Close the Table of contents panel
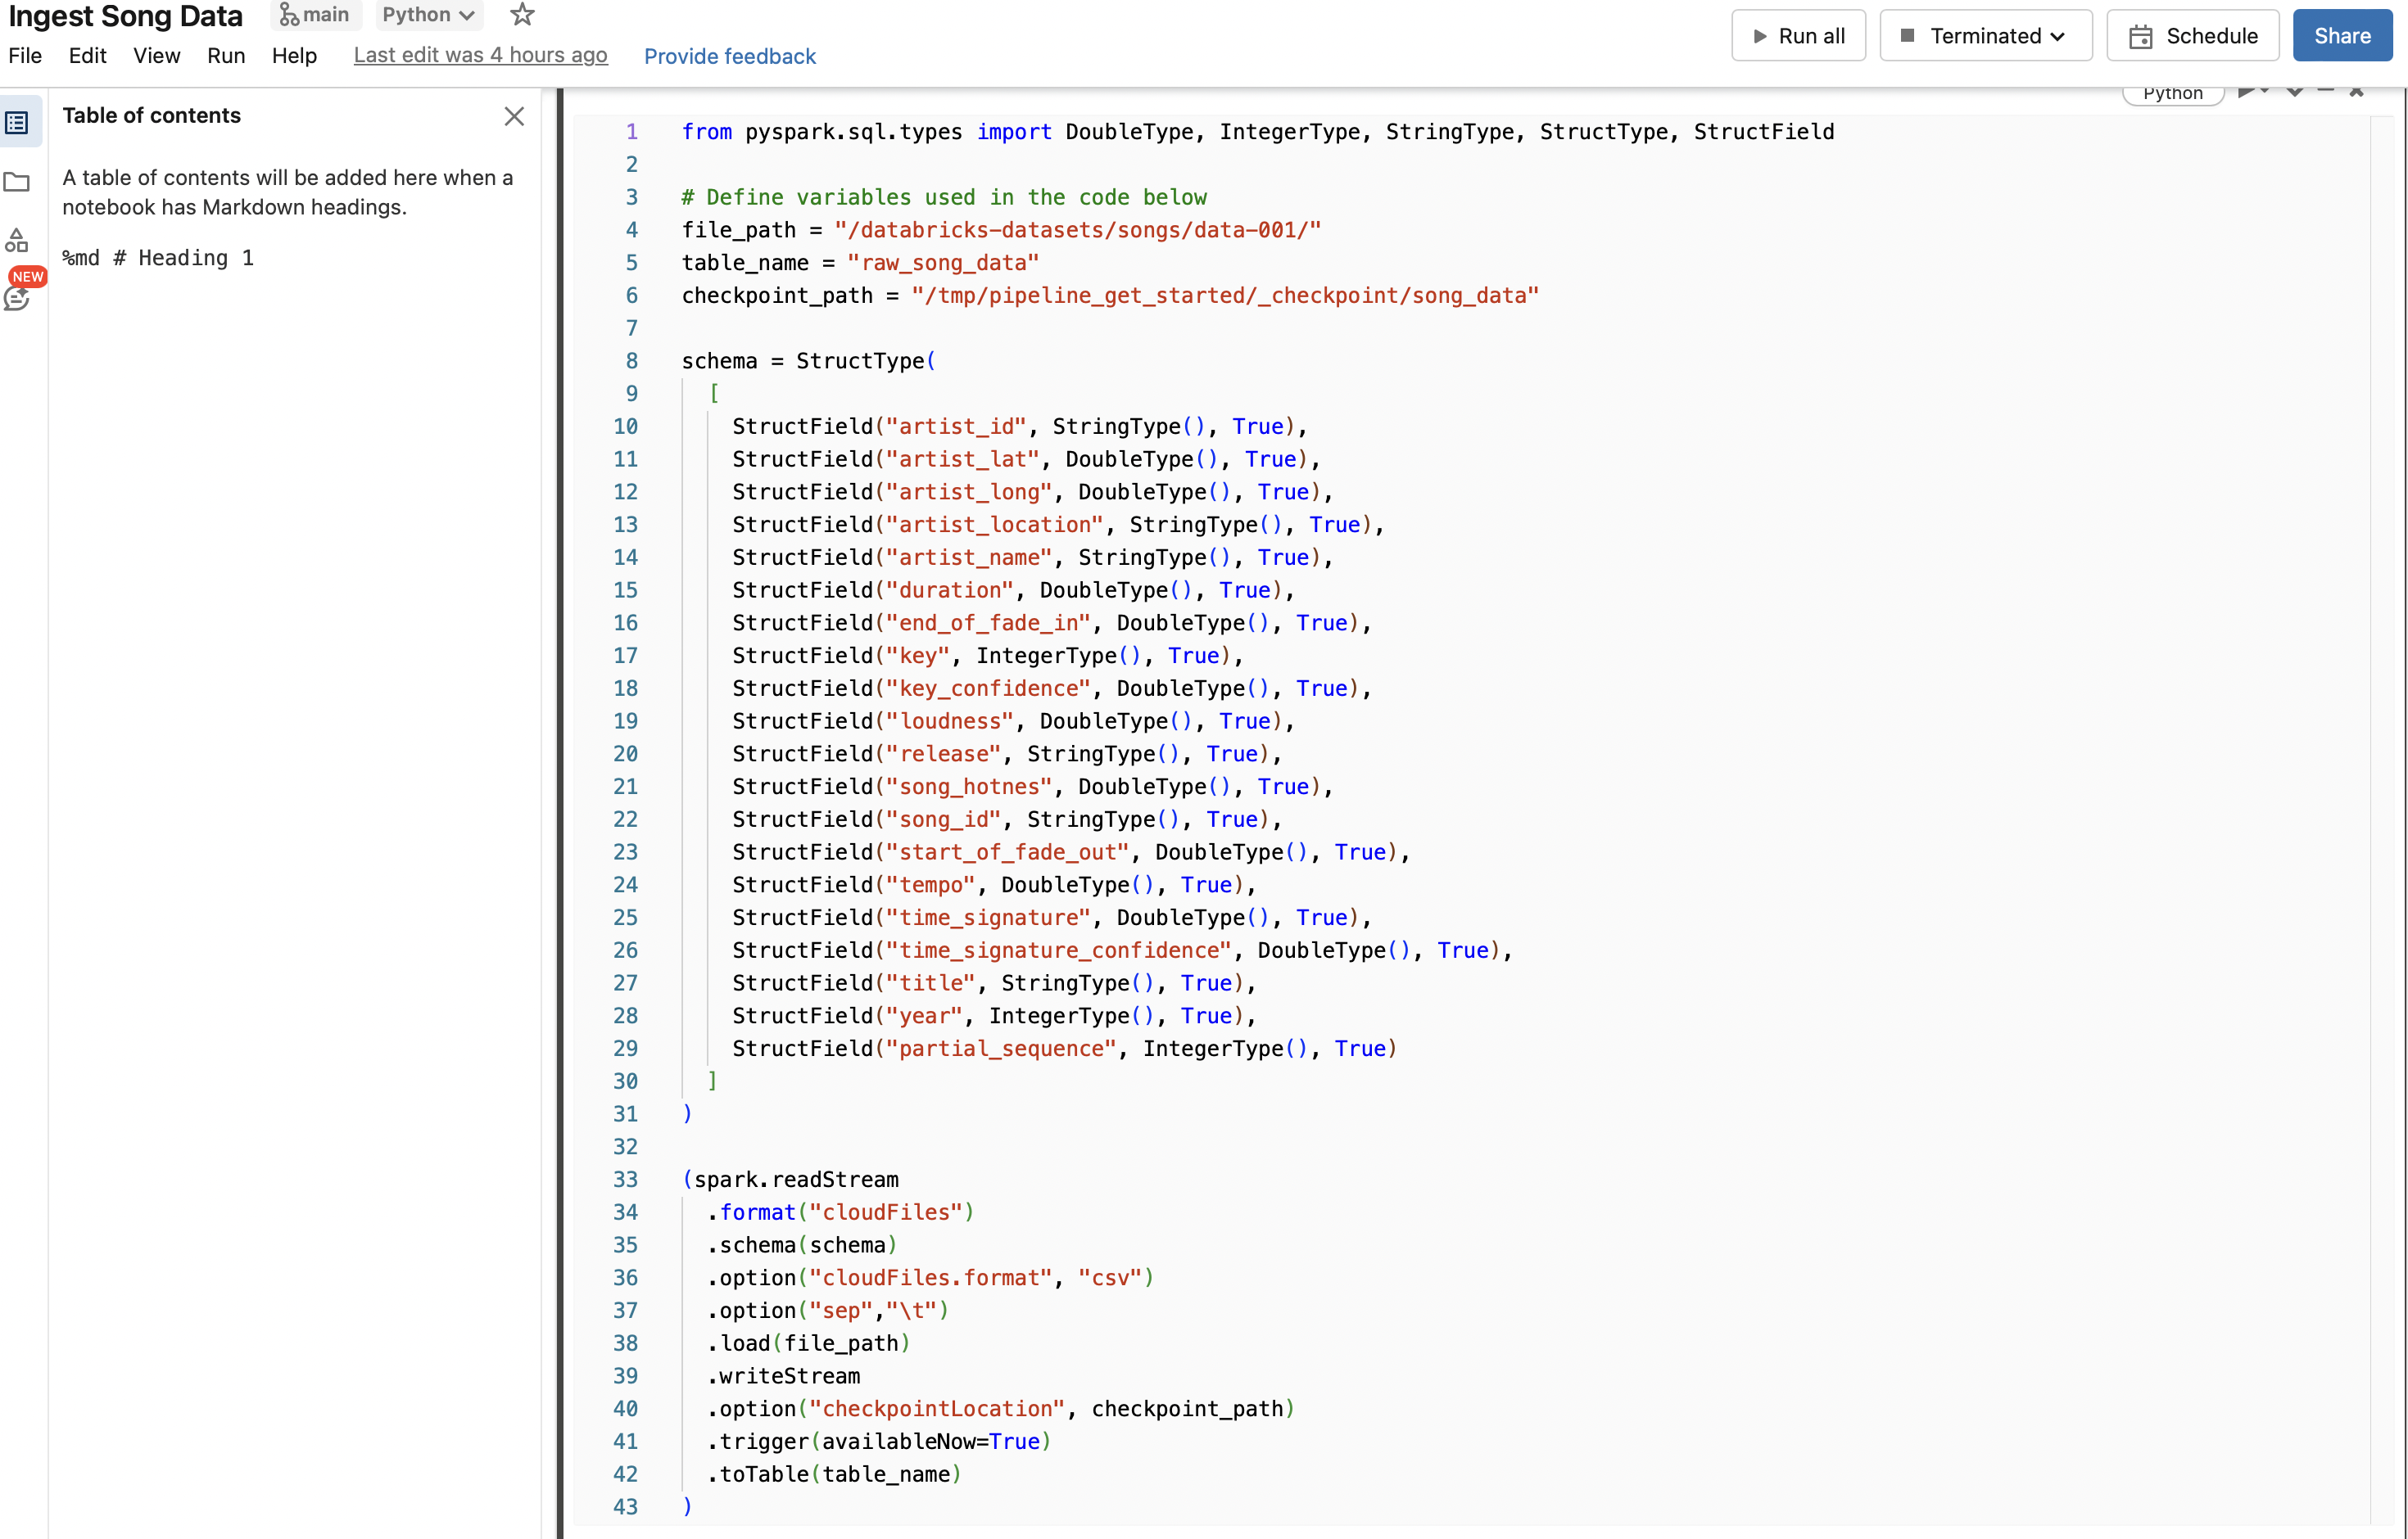This screenshot has height=1539, width=2408. point(514,116)
